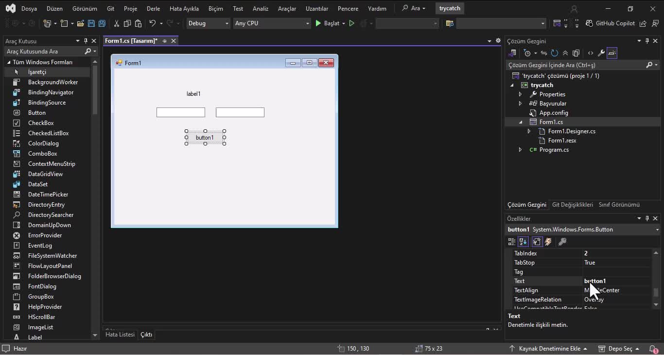
Task: Switch to Sınıf Görünümü tab
Action: pyautogui.click(x=619, y=205)
